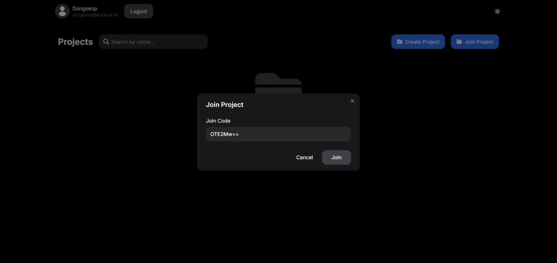Click the folder-plus icon on Create Project
This screenshot has width=557, height=263.
pyautogui.click(x=399, y=42)
